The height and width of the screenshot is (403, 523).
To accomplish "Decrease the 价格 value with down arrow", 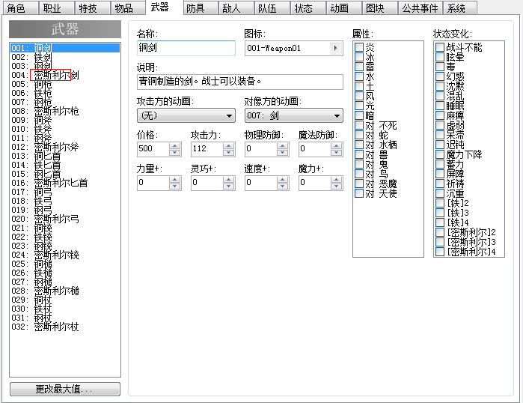I will point(174,153).
